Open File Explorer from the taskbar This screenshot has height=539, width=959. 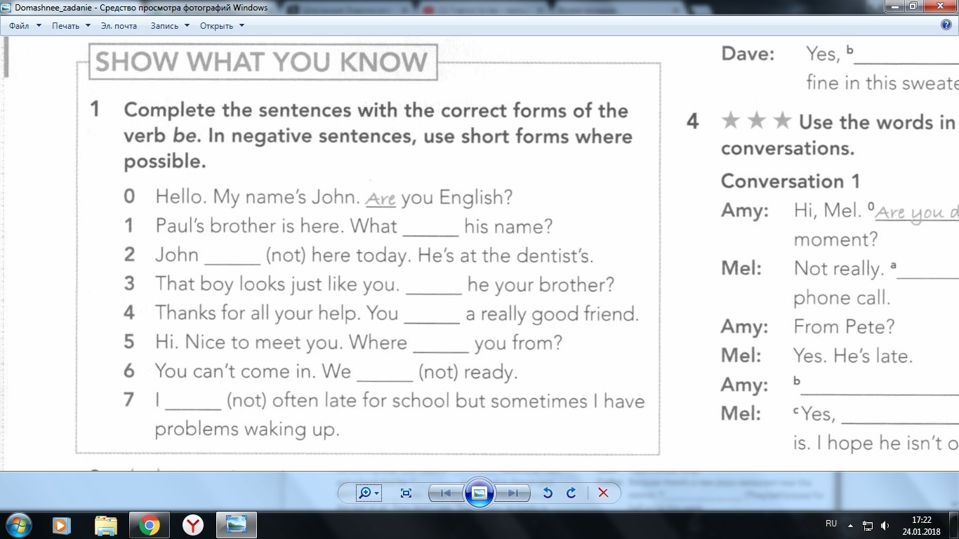click(105, 525)
